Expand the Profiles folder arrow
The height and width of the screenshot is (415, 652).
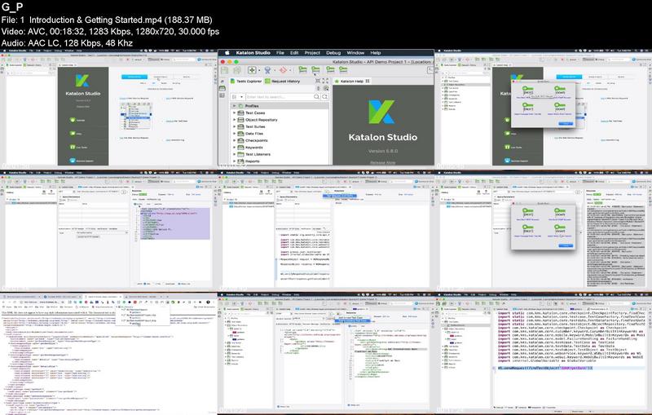pos(234,106)
